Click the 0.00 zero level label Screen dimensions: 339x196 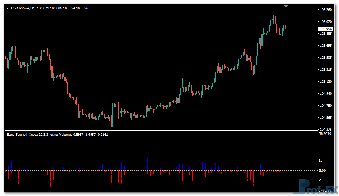[x=322, y=170]
